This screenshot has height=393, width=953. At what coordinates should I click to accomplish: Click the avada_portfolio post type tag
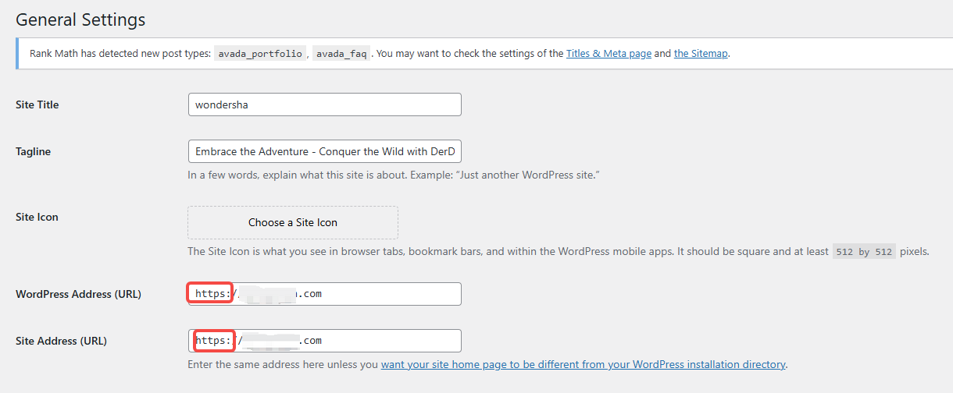(x=259, y=55)
